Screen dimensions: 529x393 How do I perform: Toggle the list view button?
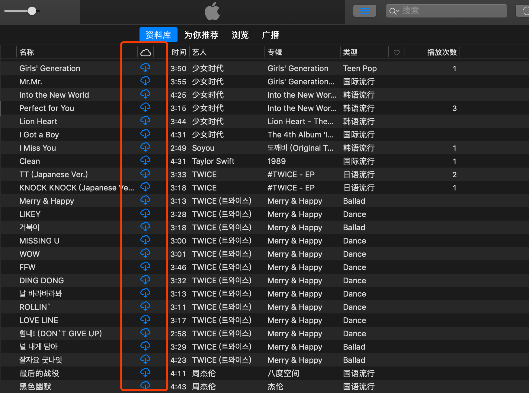(365, 11)
